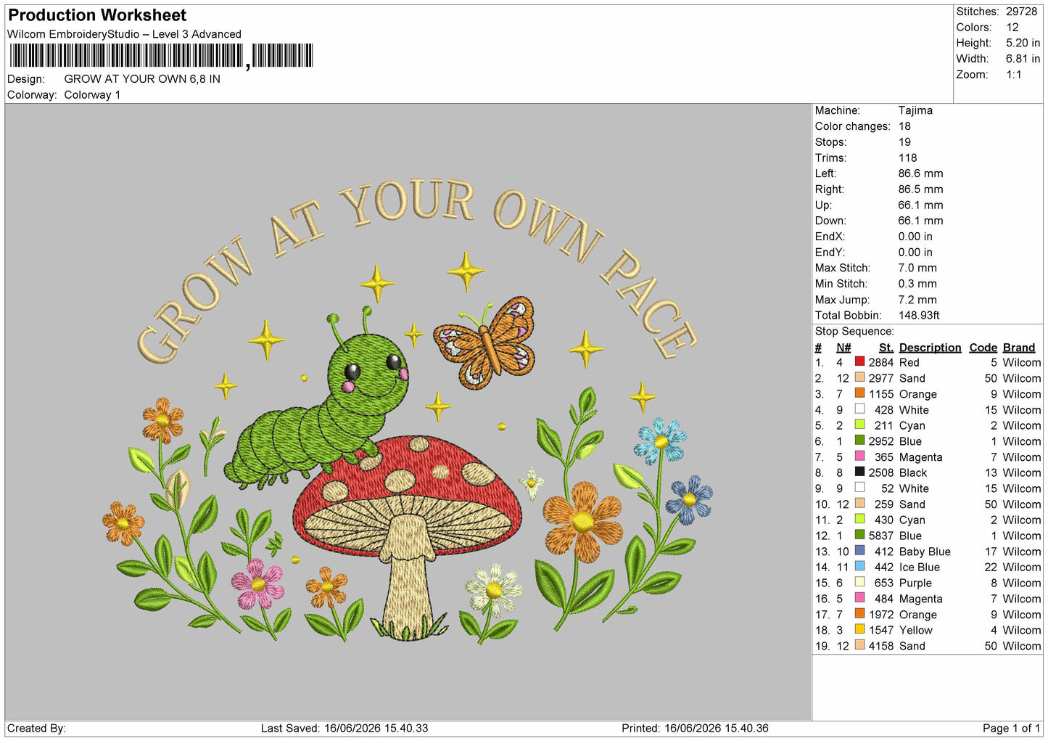Select the Max Jump value 7.2 mm
The height and width of the screenshot is (741, 1048).
(917, 300)
